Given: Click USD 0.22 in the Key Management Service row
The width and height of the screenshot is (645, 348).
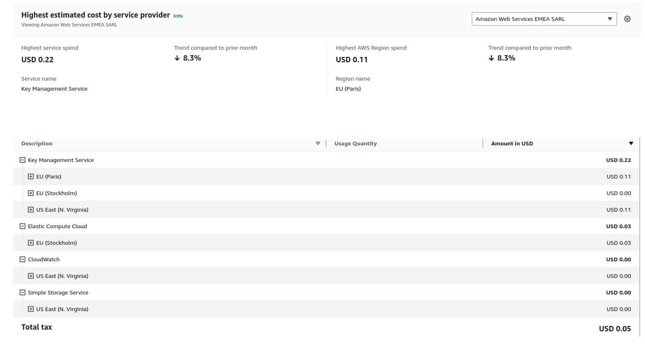Looking at the screenshot, I should point(619,160).
